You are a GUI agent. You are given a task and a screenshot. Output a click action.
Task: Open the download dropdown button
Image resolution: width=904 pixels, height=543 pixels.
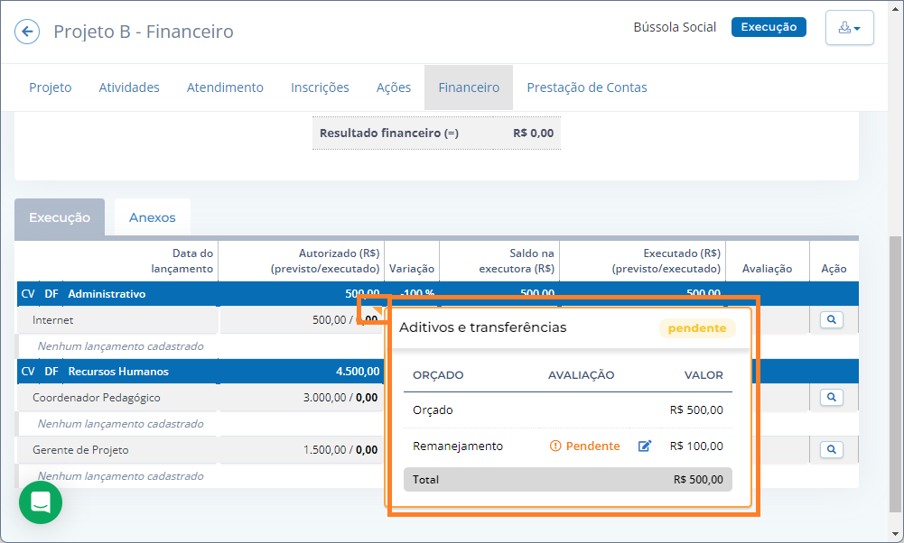click(849, 28)
